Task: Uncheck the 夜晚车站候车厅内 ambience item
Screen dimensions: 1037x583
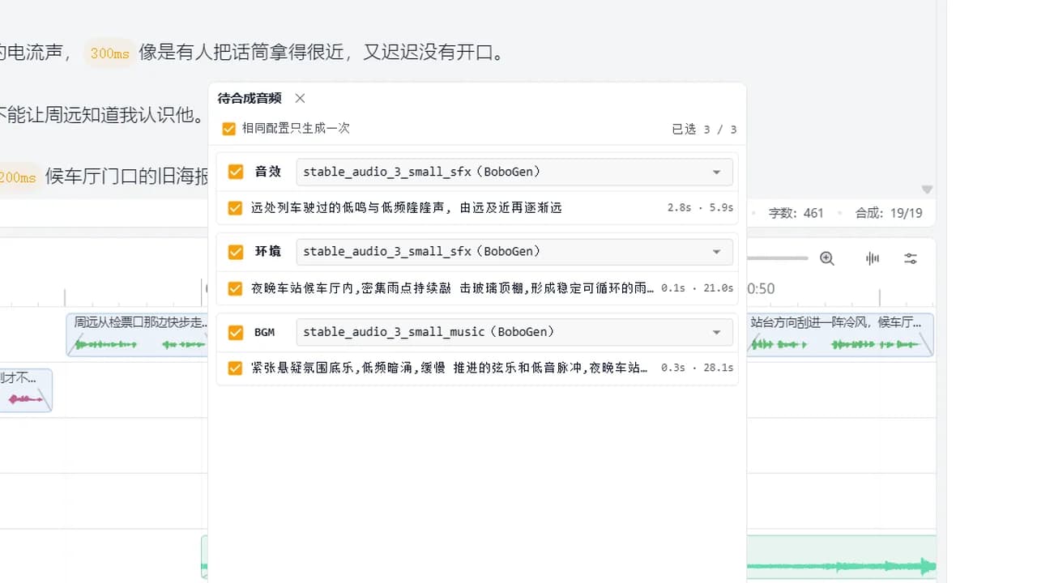Action: [x=235, y=288]
